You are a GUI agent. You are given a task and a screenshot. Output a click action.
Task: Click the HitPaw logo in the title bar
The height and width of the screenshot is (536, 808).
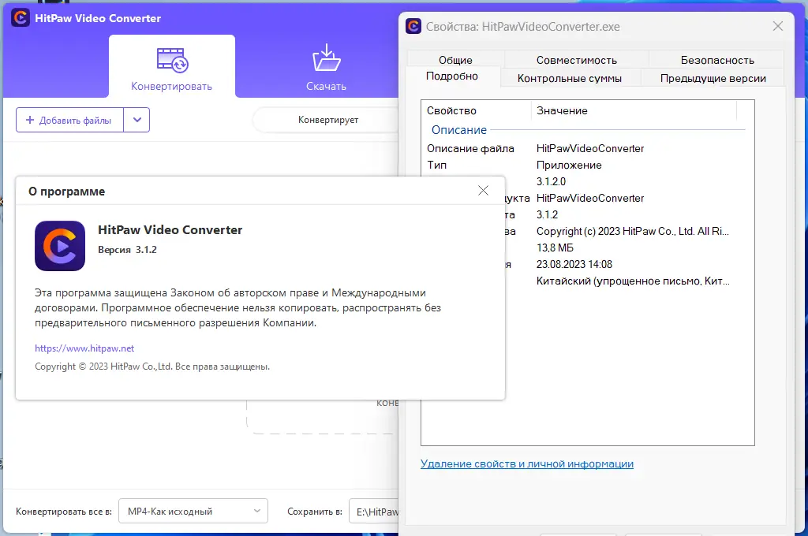[21, 18]
